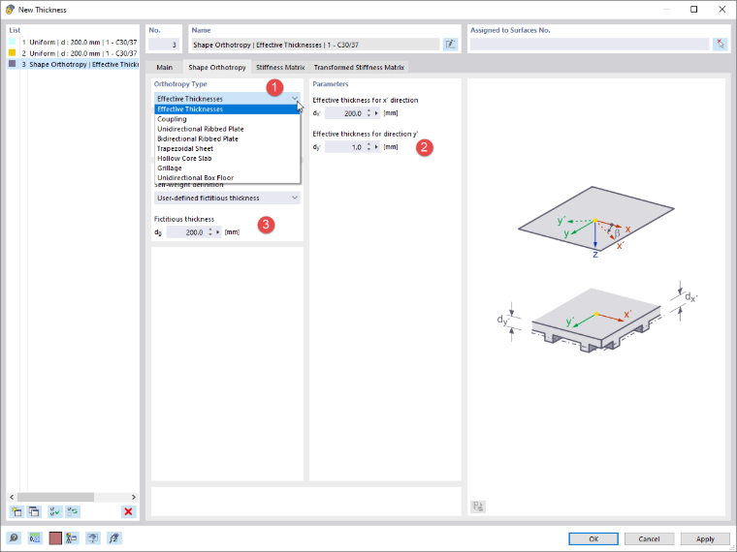Click the Apply button
The height and width of the screenshot is (552, 737).
(705, 538)
